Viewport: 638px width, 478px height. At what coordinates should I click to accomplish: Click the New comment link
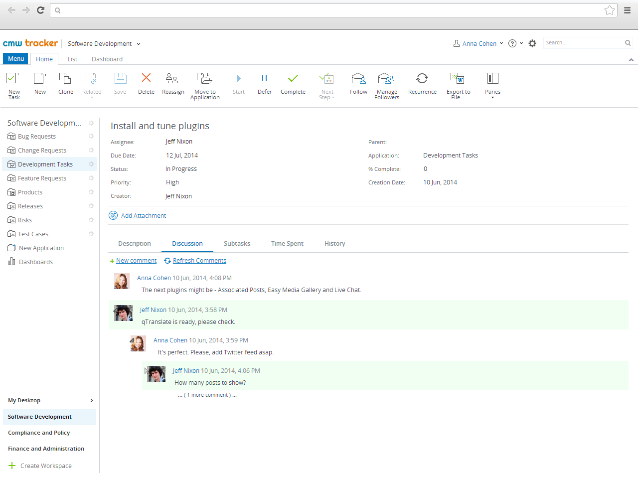coord(136,261)
